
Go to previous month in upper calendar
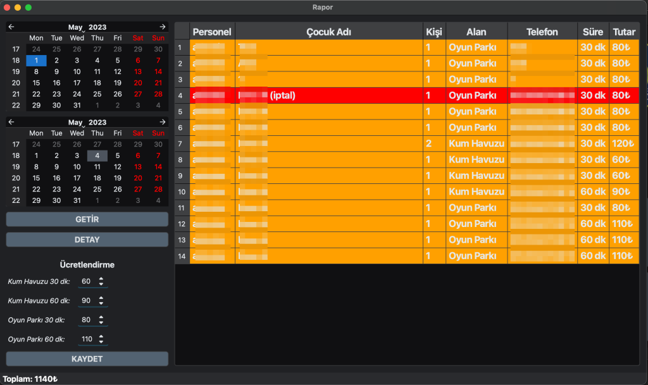11,27
